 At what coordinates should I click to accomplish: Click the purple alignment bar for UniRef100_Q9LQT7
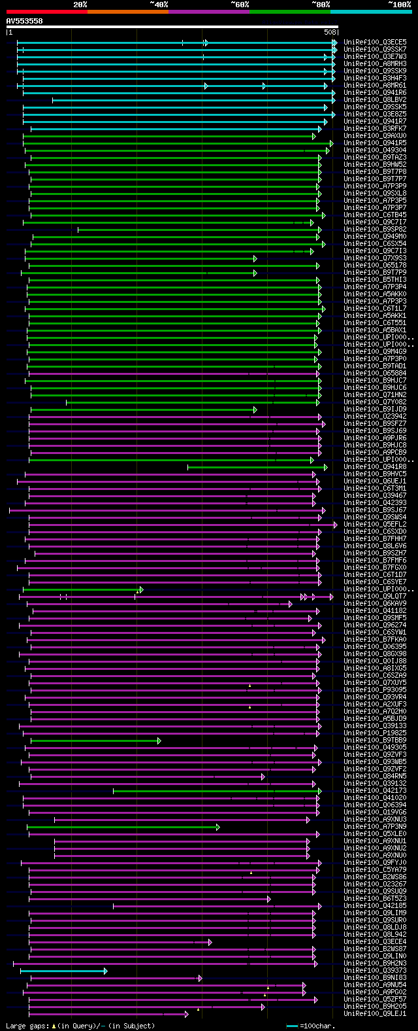pos(176,597)
